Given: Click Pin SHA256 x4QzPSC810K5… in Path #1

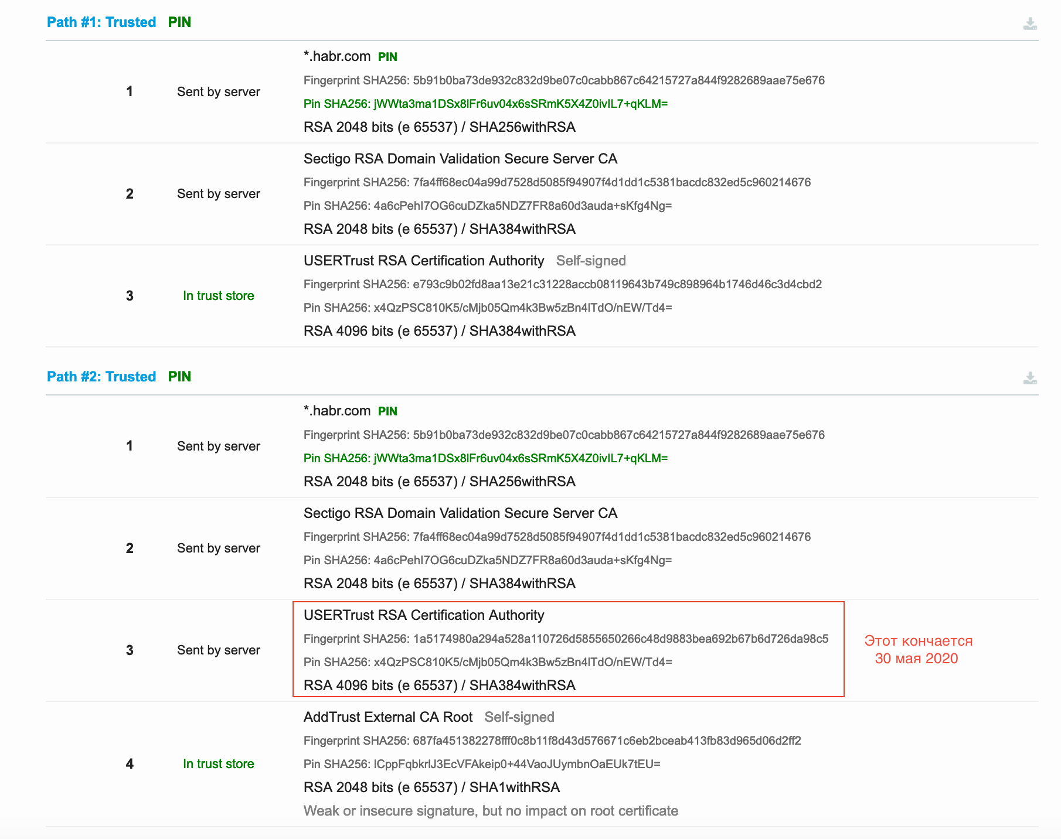Looking at the screenshot, I should point(488,308).
